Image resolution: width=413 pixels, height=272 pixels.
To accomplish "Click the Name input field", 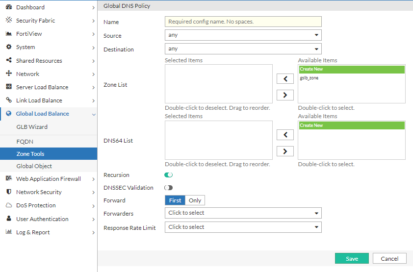I will (243, 22).
